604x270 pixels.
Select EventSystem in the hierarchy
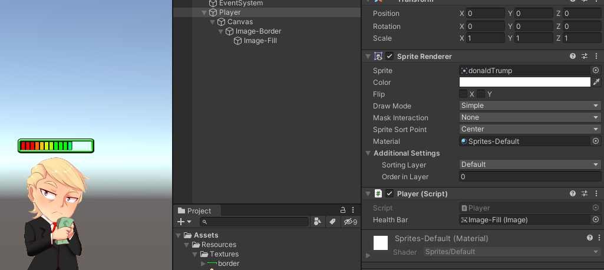coord(241,3)
